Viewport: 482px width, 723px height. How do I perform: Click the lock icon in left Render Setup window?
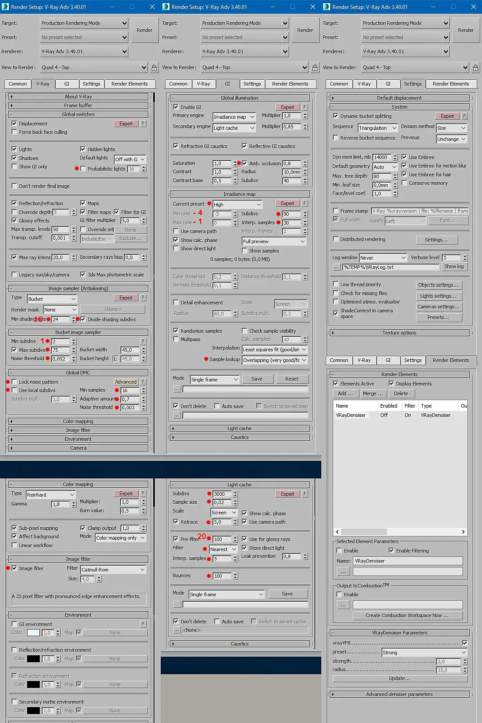pyautogui.click(x=154, y=67)
